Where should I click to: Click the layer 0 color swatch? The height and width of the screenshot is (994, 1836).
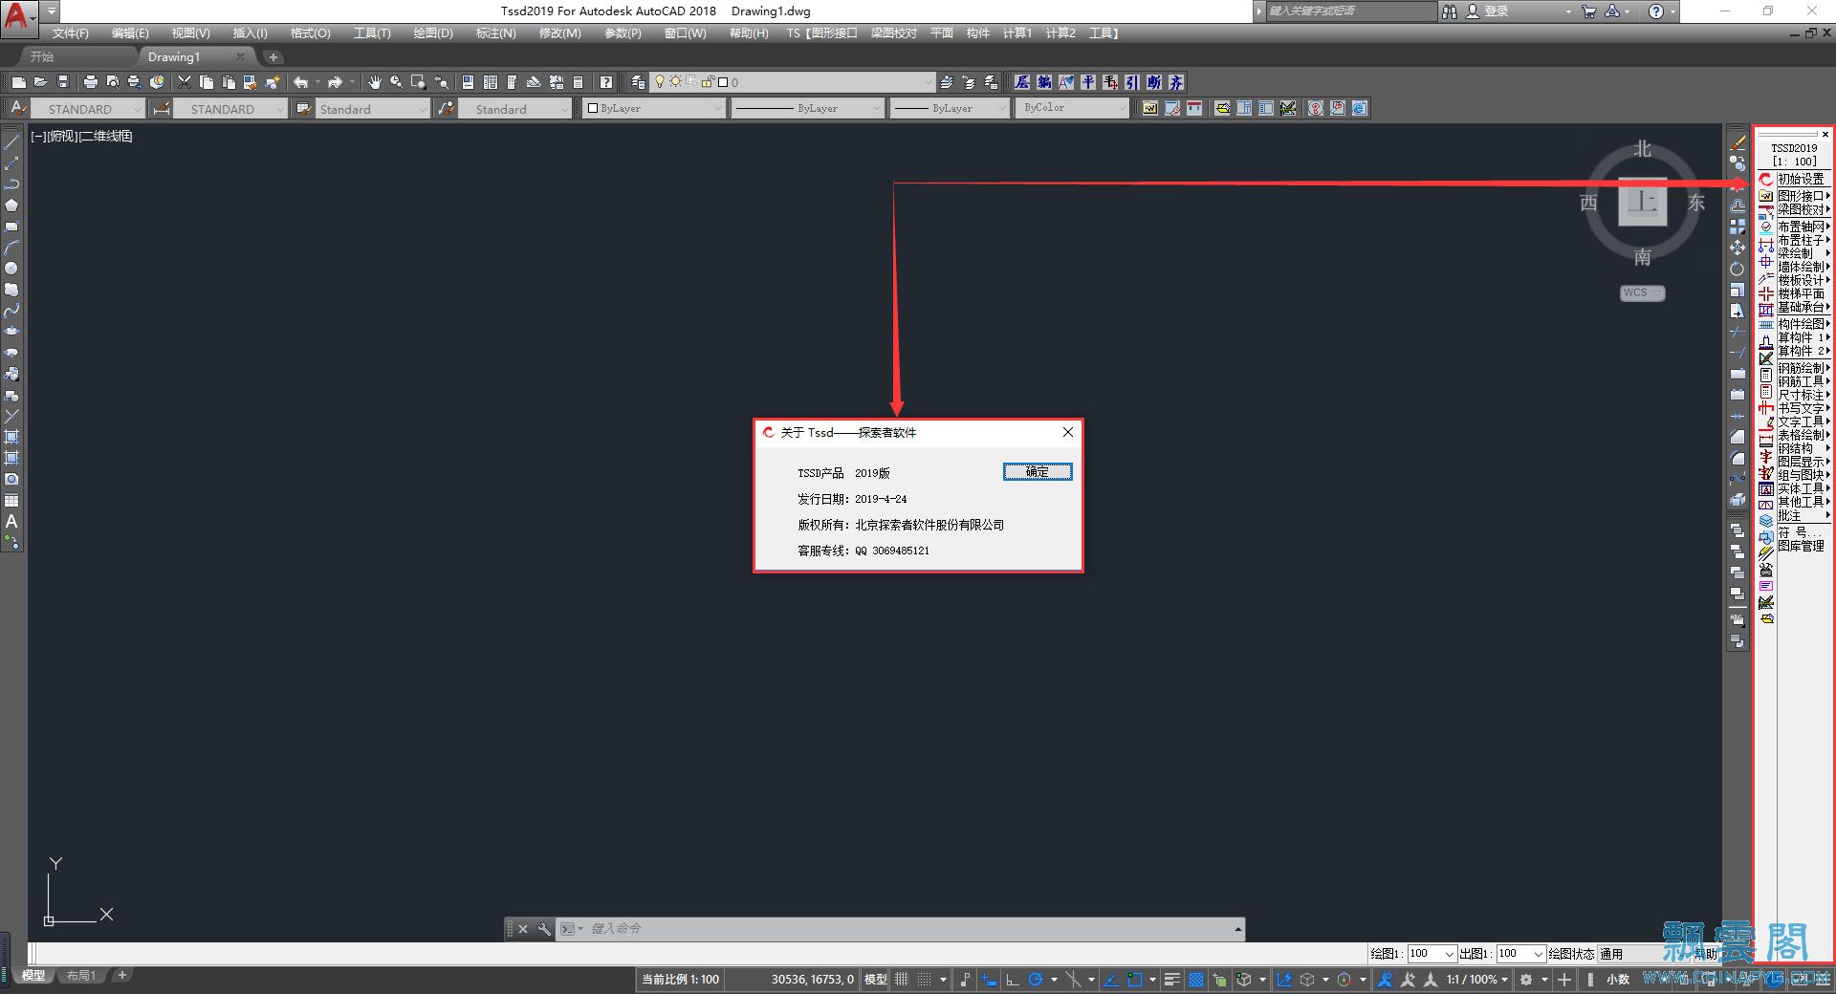(723, 83)
